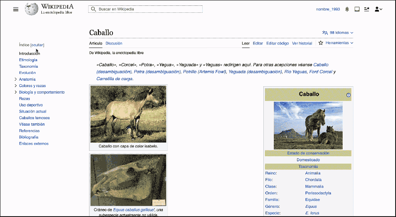Jump to Etimología section
This screenshot has height=217, width=396.
28,60
